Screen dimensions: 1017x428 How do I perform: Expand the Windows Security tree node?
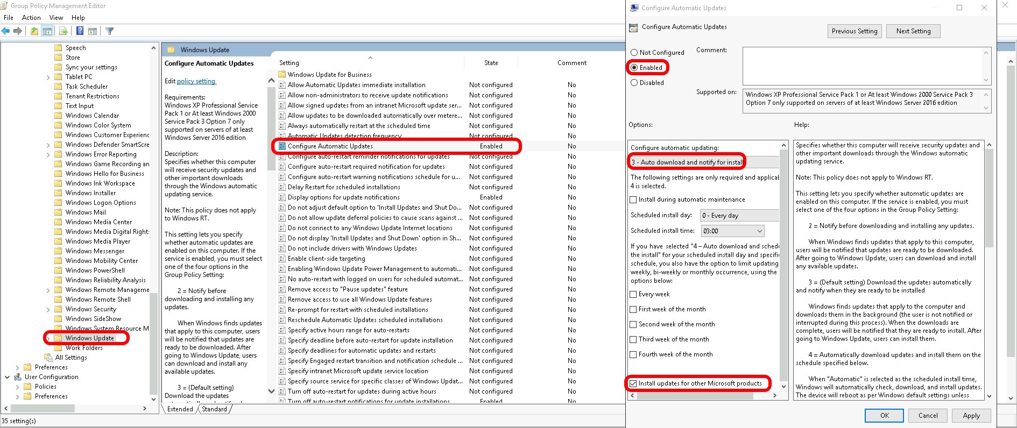(48, 310)
